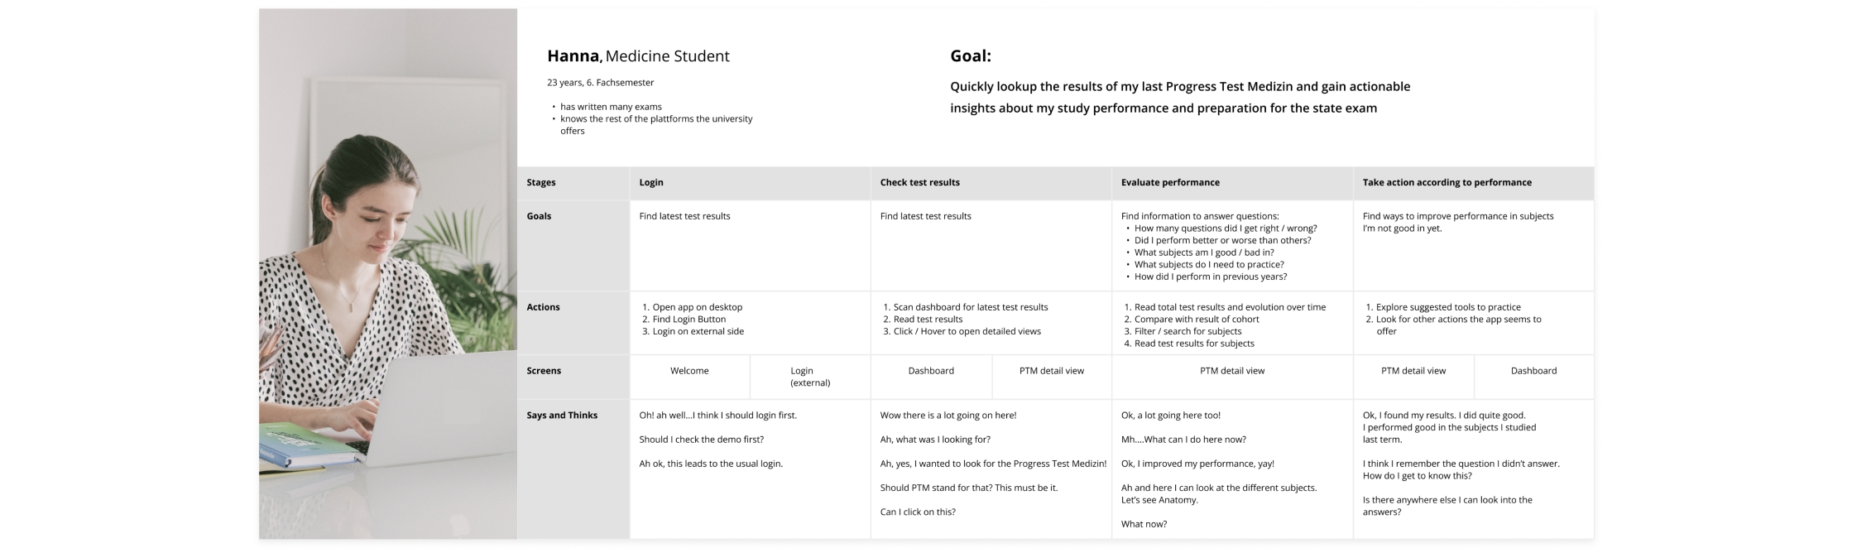The height and width of the screenshot is (553, 1852).
Task: Select the 'Hanna, Medicine Student' persona title
Action: [638, 56]
